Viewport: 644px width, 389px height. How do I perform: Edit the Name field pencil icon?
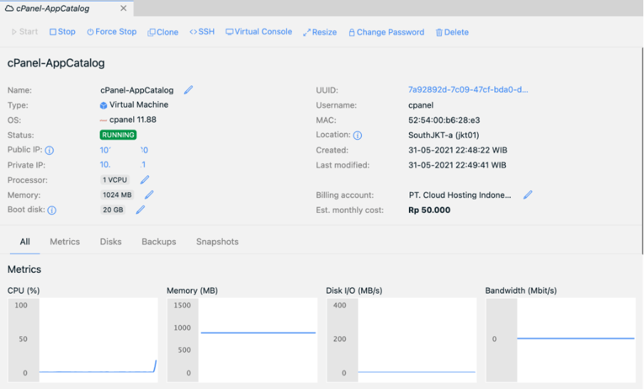[188, 90]
